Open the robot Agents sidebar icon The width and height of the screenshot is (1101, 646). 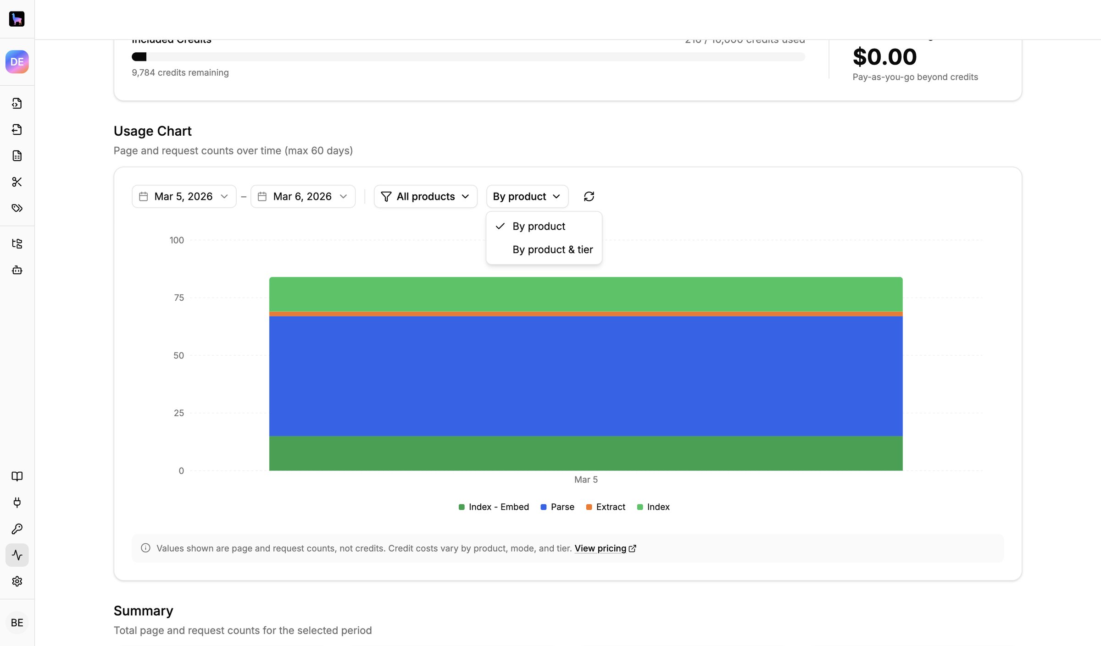coord(17,270)
